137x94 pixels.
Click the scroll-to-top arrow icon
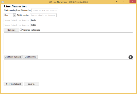[131, 57]
